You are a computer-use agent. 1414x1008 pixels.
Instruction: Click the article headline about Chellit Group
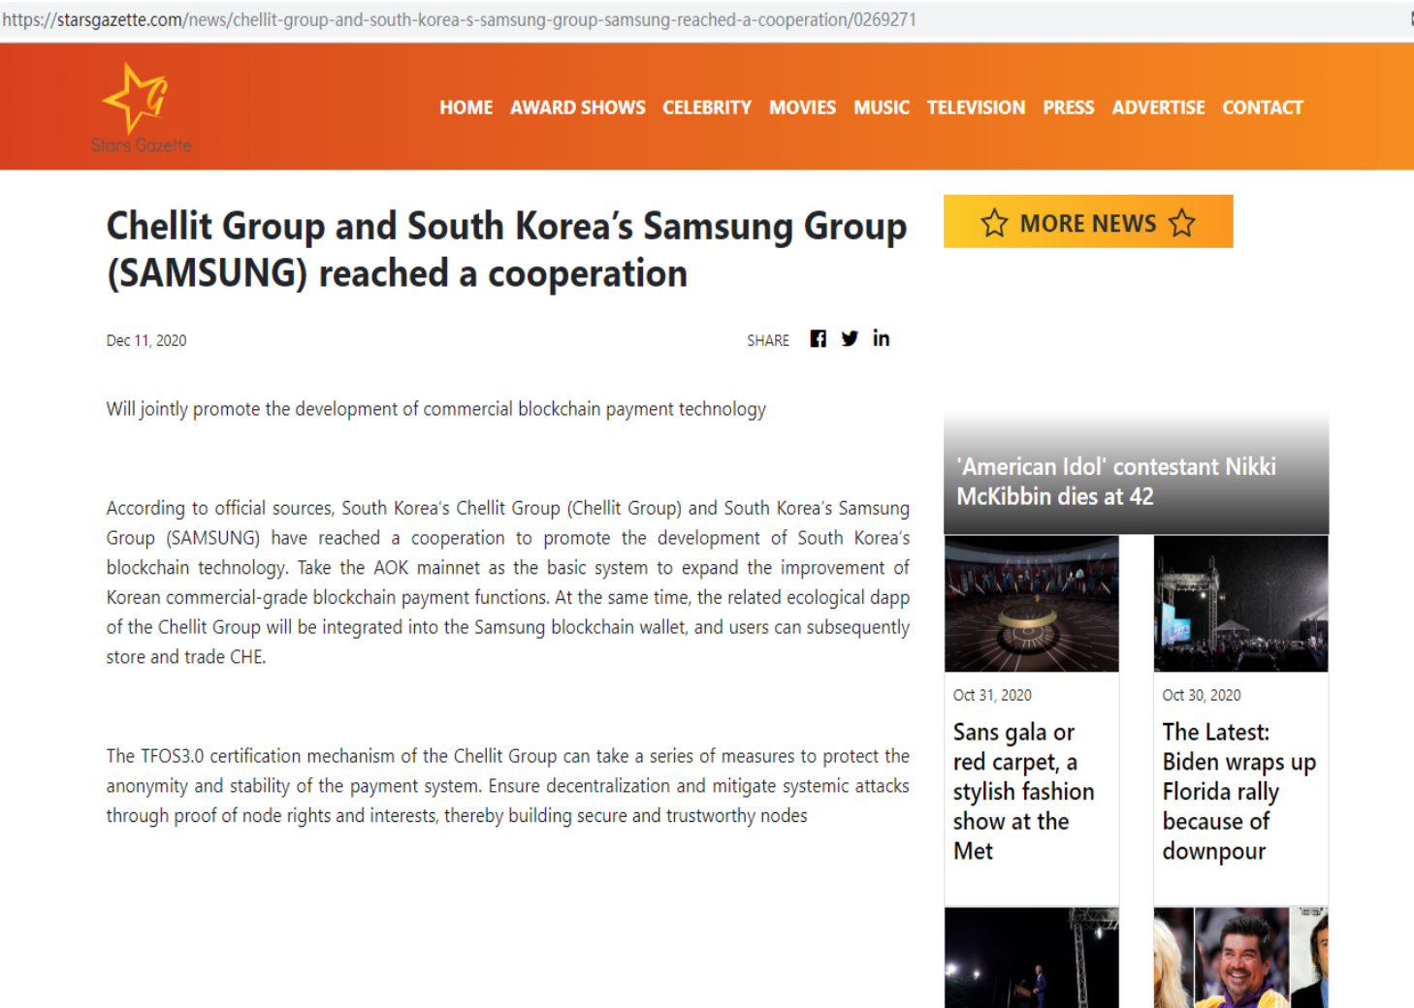(506, 250)
